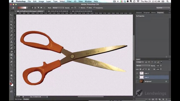The height and width of the screenshot is (101, 180).
Task: Select the Hand tool
Action: point(11,75)
